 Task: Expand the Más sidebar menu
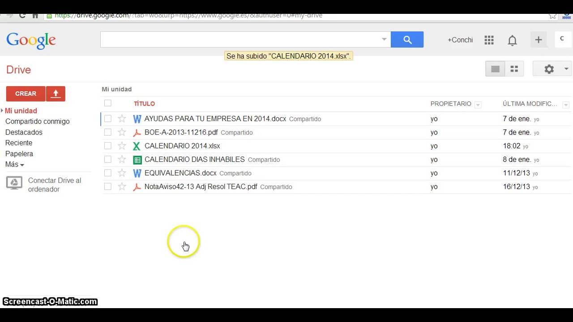click(x=15, y=165)
